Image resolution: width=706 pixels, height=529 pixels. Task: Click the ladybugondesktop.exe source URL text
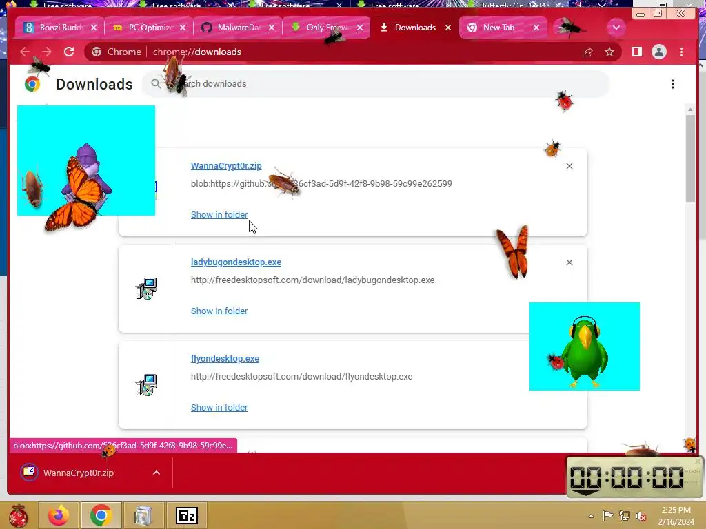(312, 280)
